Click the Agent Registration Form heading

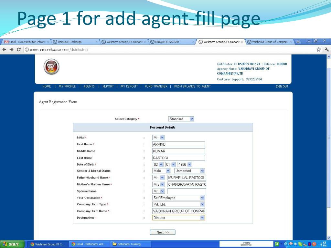point(58,102)
